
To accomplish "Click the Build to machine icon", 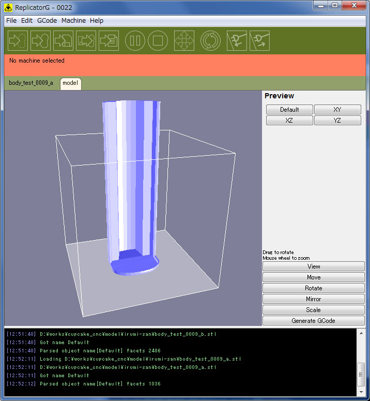I will point(40,41).
